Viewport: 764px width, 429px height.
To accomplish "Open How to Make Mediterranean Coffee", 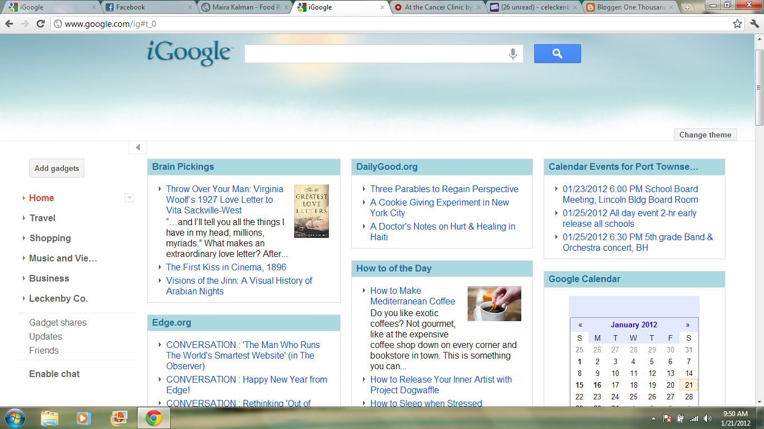I will pyautogui.click(x=413, y=295).
